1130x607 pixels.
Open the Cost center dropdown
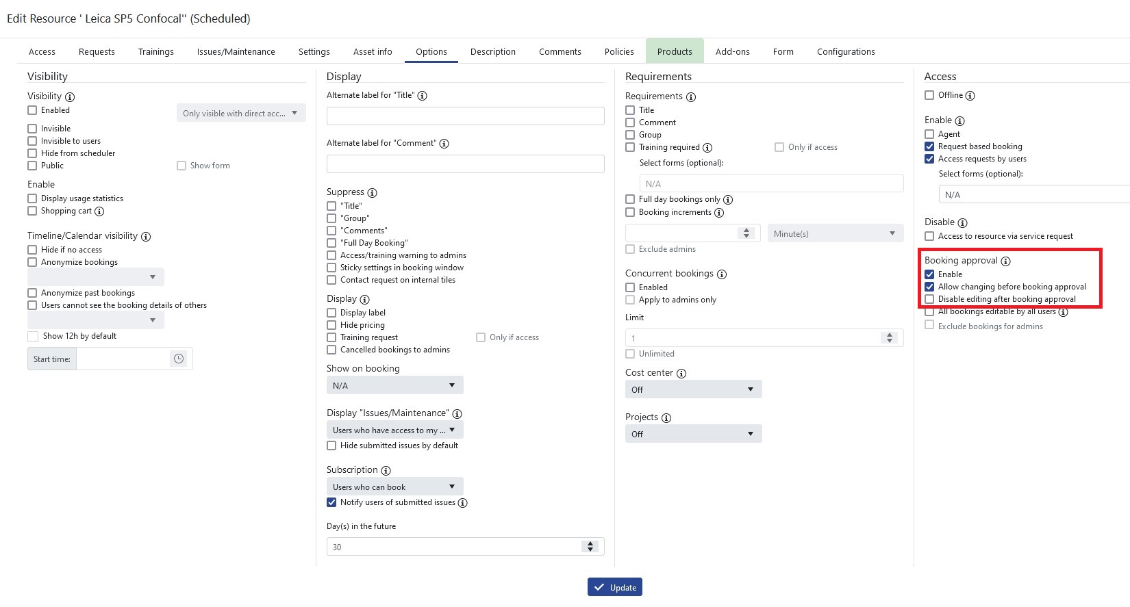tap(693, 389)
